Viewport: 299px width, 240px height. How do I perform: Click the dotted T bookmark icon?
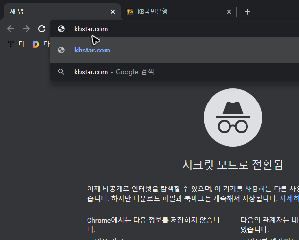11,44
